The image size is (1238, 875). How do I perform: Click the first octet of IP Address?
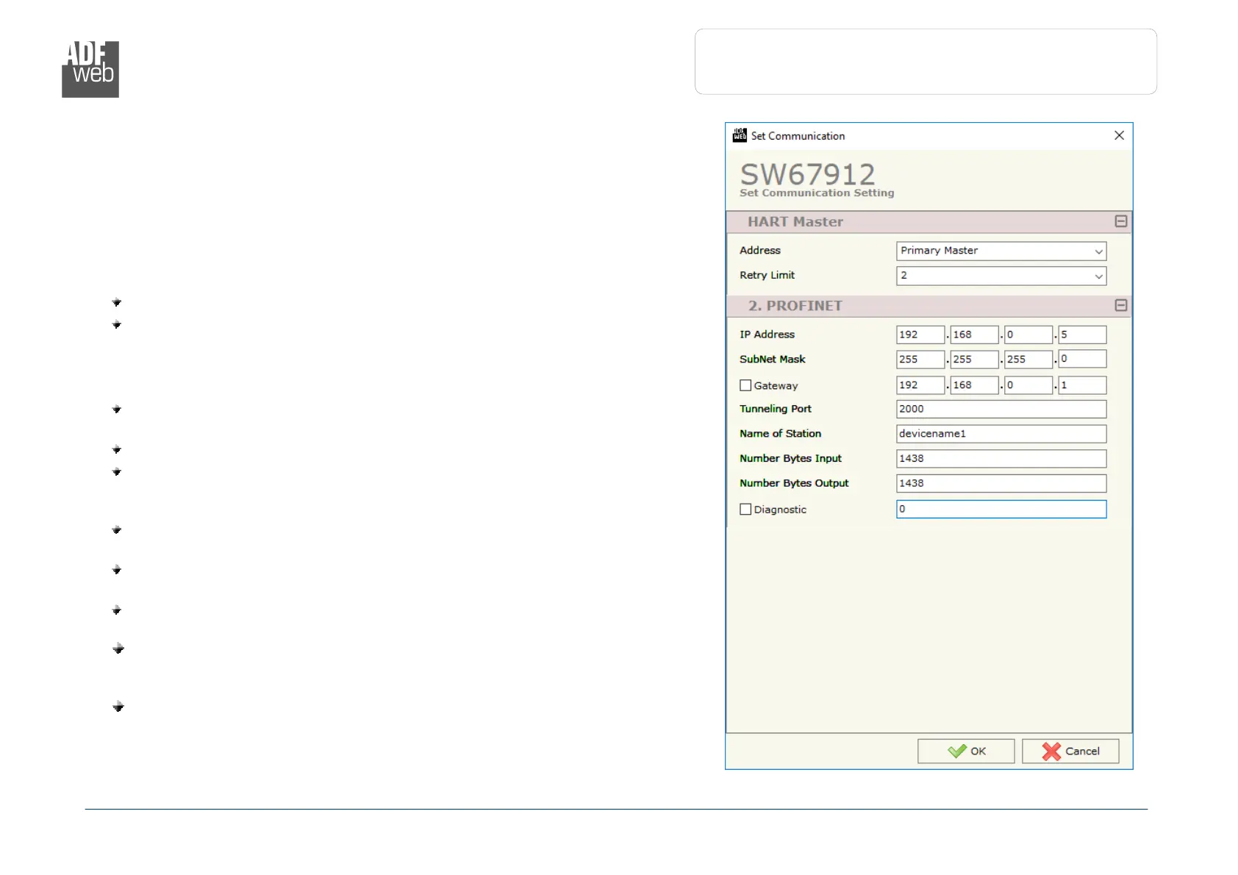[920, 335]
